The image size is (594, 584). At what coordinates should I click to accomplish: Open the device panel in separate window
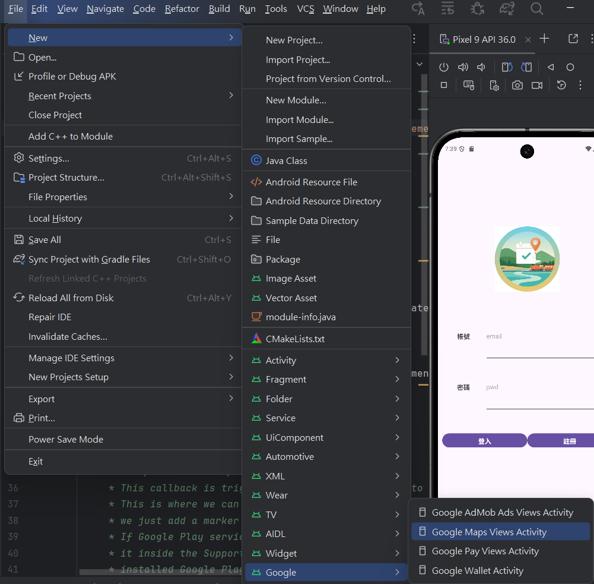tap(573, 39)
